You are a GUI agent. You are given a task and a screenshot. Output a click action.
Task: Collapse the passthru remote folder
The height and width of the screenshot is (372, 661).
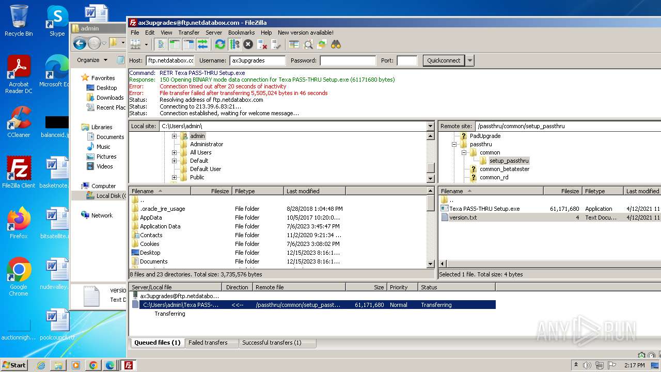pos(454,144)
